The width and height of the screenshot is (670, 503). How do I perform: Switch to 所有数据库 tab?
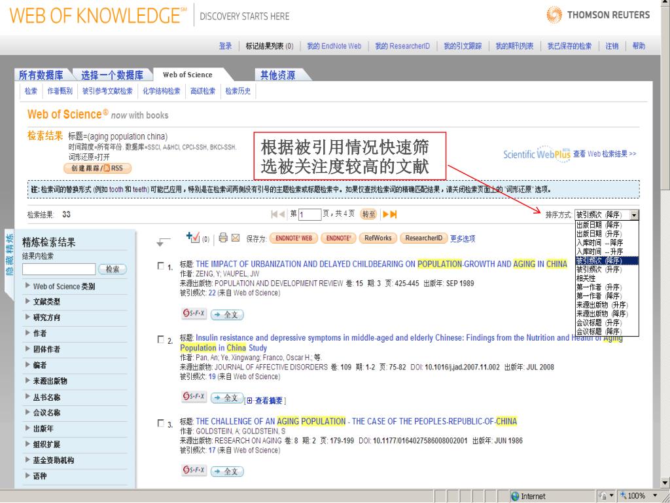click(x=41, y=75)
